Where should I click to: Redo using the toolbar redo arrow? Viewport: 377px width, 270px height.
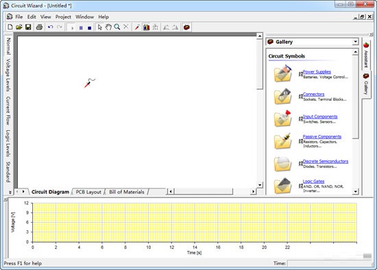pos(60,27)
